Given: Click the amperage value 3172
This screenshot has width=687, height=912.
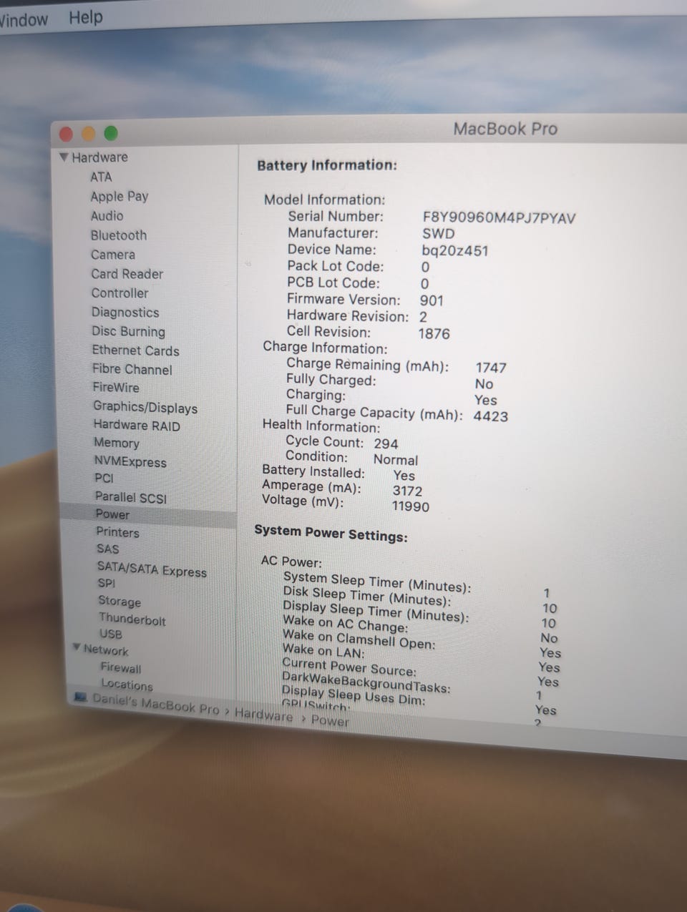Looking at the screenshot, I should tap(407, 491).
